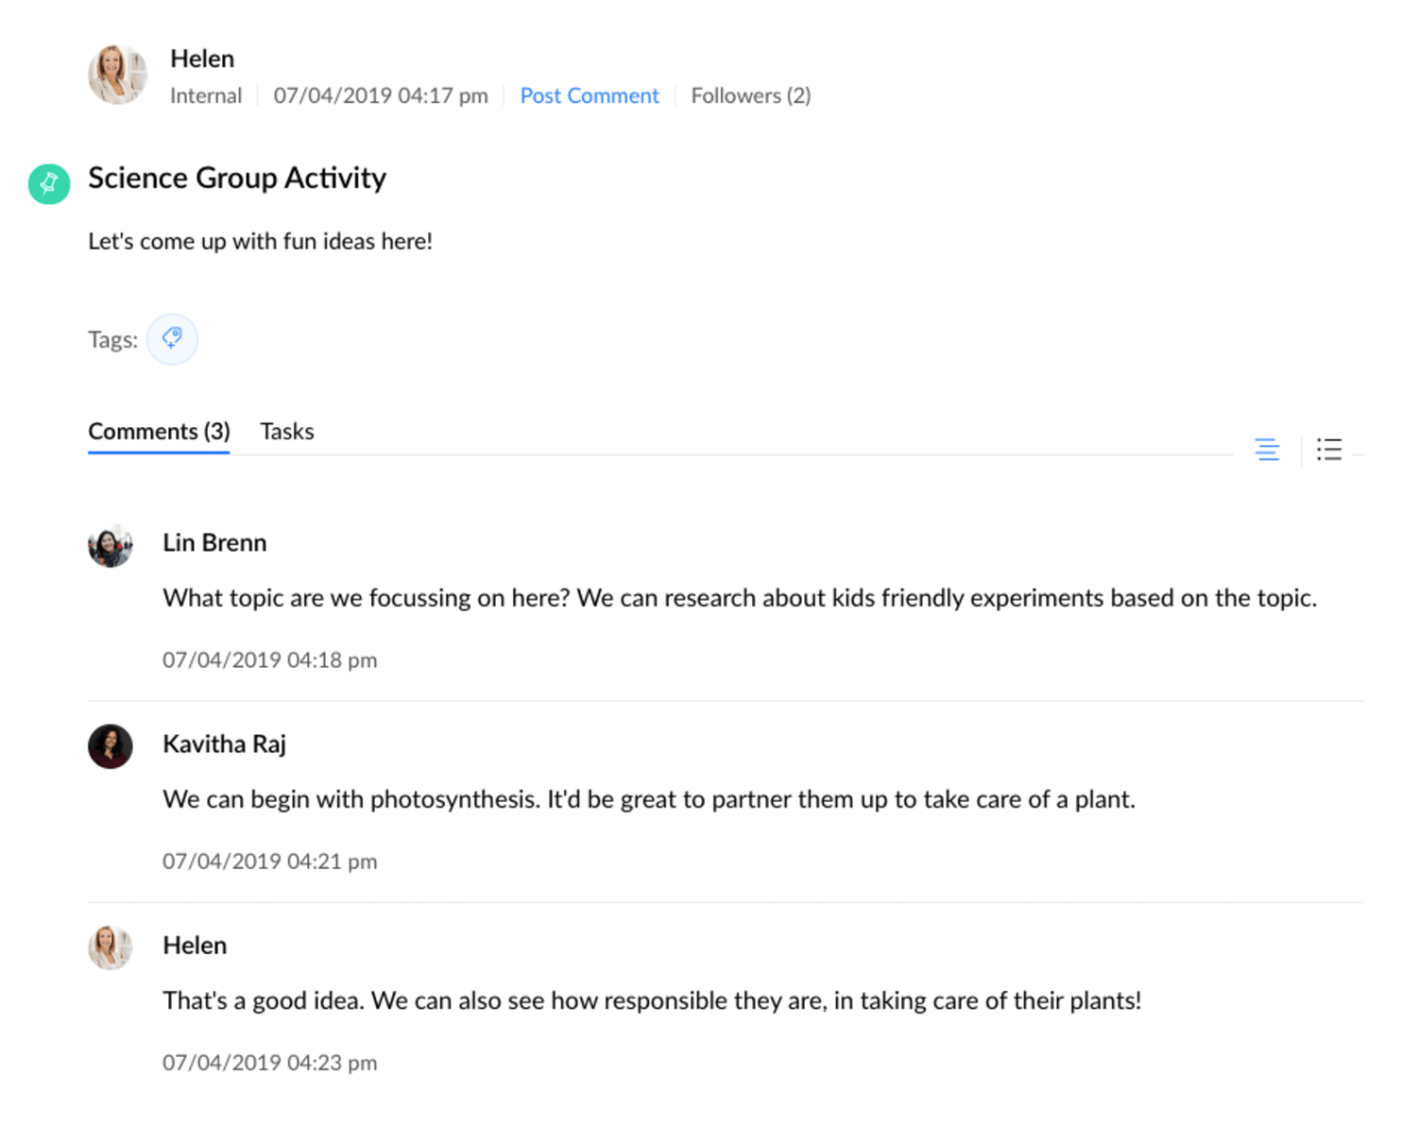1402x1143 pixels.
Task: Click the add tag icon
Action: tap(172, 338)
